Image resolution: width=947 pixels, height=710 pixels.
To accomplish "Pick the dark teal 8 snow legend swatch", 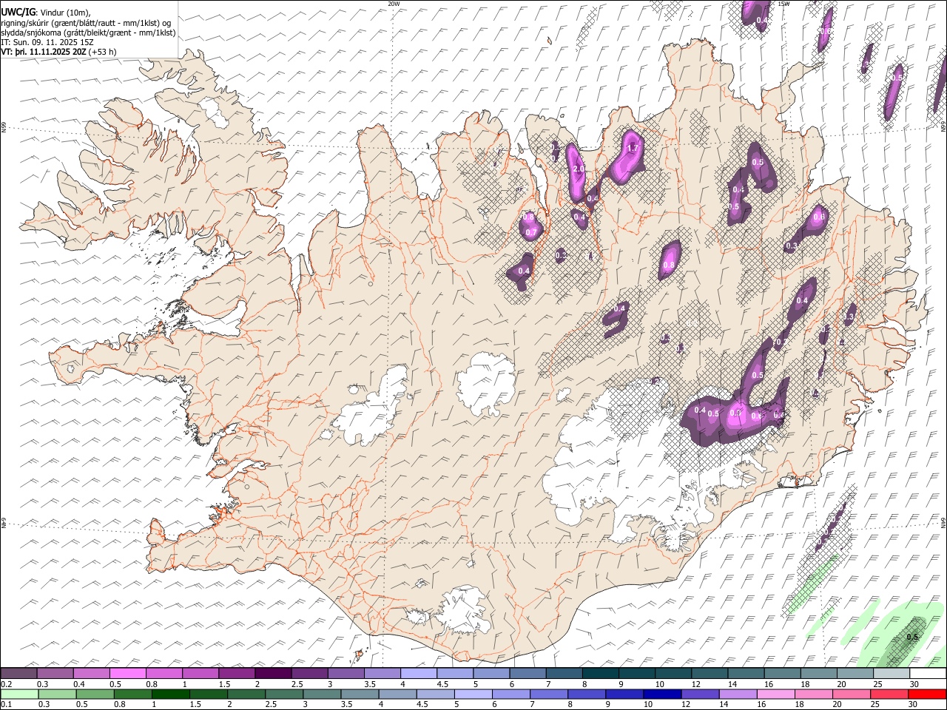I will pos(601,674).
